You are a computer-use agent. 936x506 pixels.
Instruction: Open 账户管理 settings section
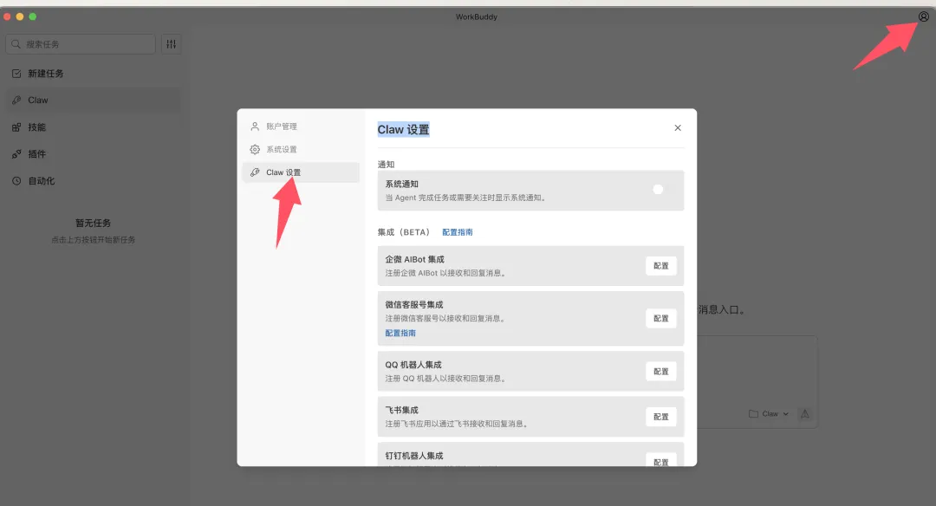point(301,126)
